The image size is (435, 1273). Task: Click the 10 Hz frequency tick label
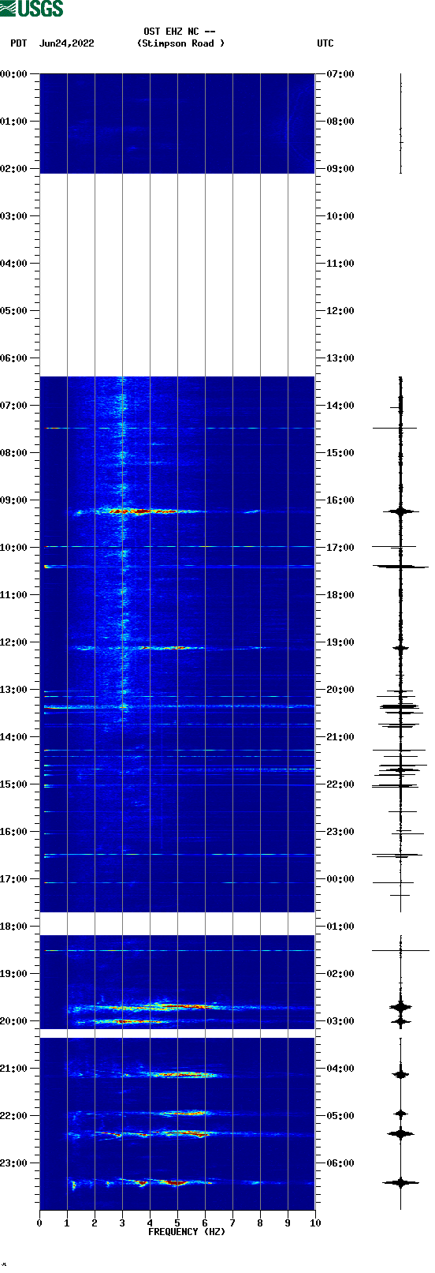pyautogui.click(x=315, y=1223)
